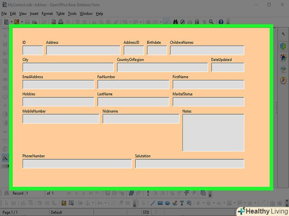Click the Record number field
The height and width of the screenshot is (216, 289).
[x=35, y=193]
